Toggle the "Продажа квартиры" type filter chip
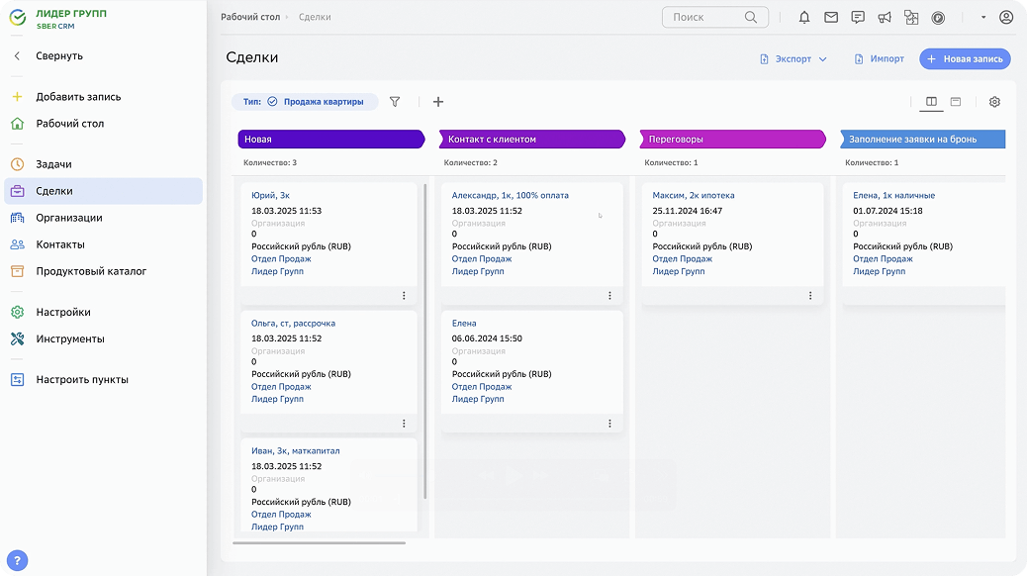 305,101
